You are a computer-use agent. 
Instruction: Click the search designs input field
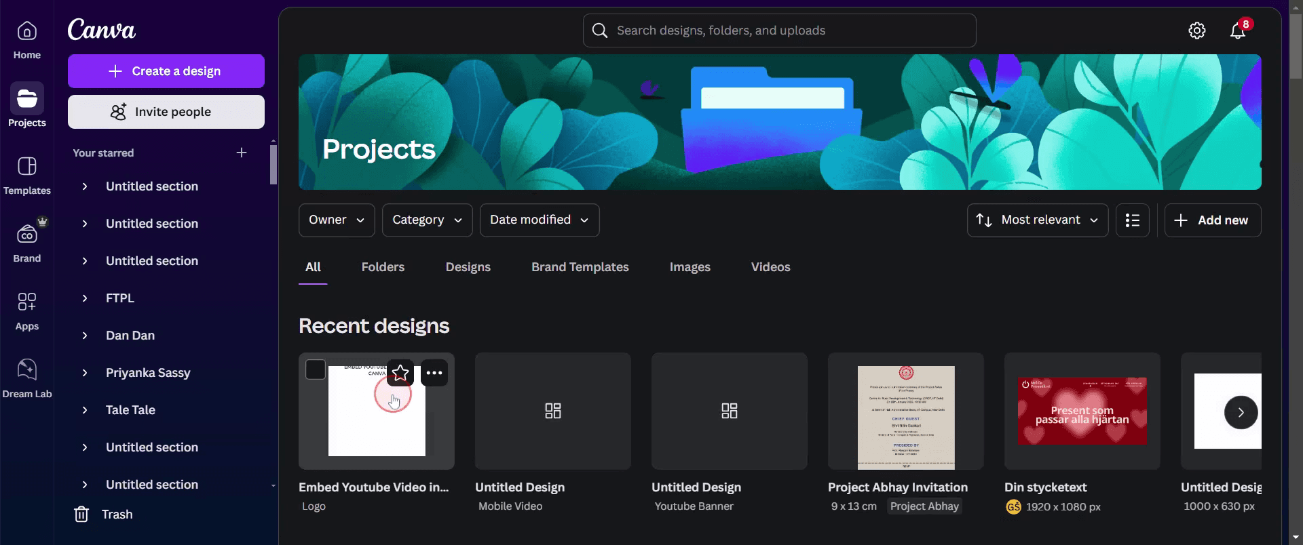click(x=780, y=31)
